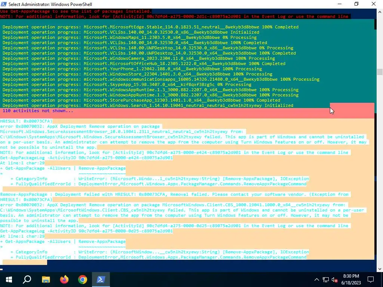This screenshot has width=383, height=287.
Task: Click the MicrosoftWindows.Client.CBS error line
Action: point(173,205)
